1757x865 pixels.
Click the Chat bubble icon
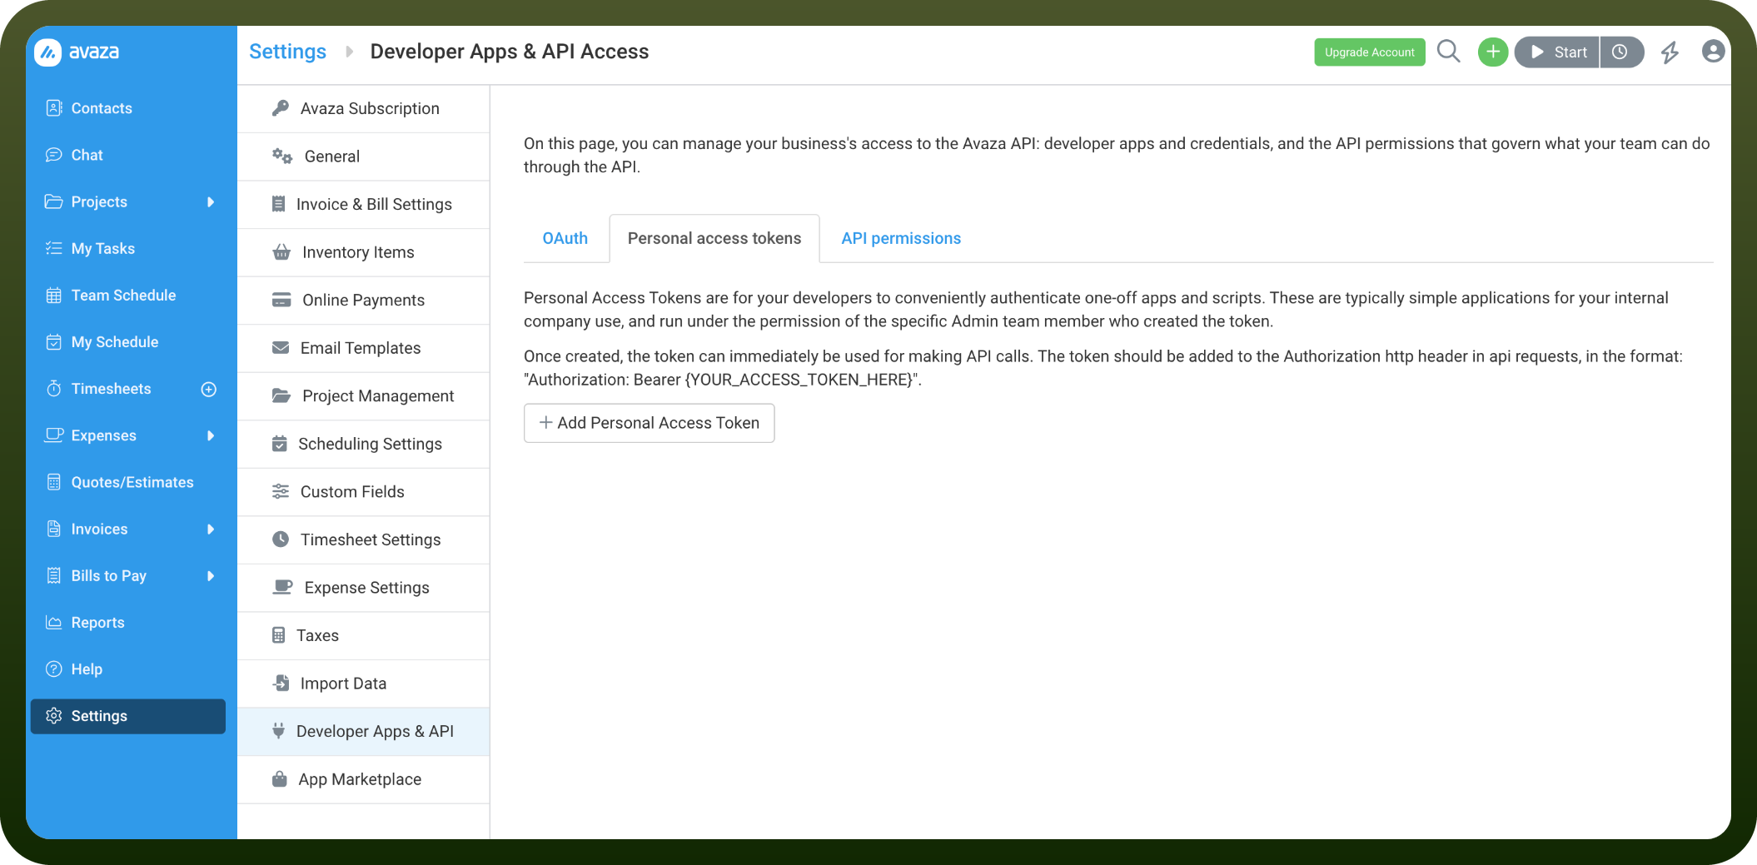[54, 155]
